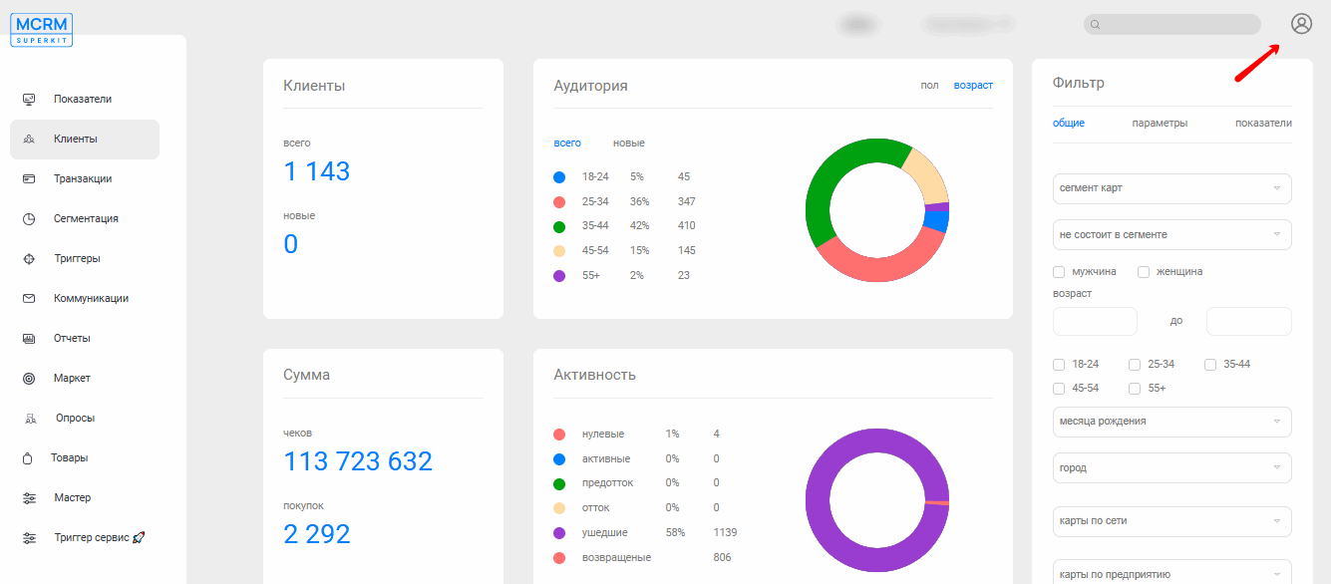Enable the 25-34 age checkbox

(1135, 365)
